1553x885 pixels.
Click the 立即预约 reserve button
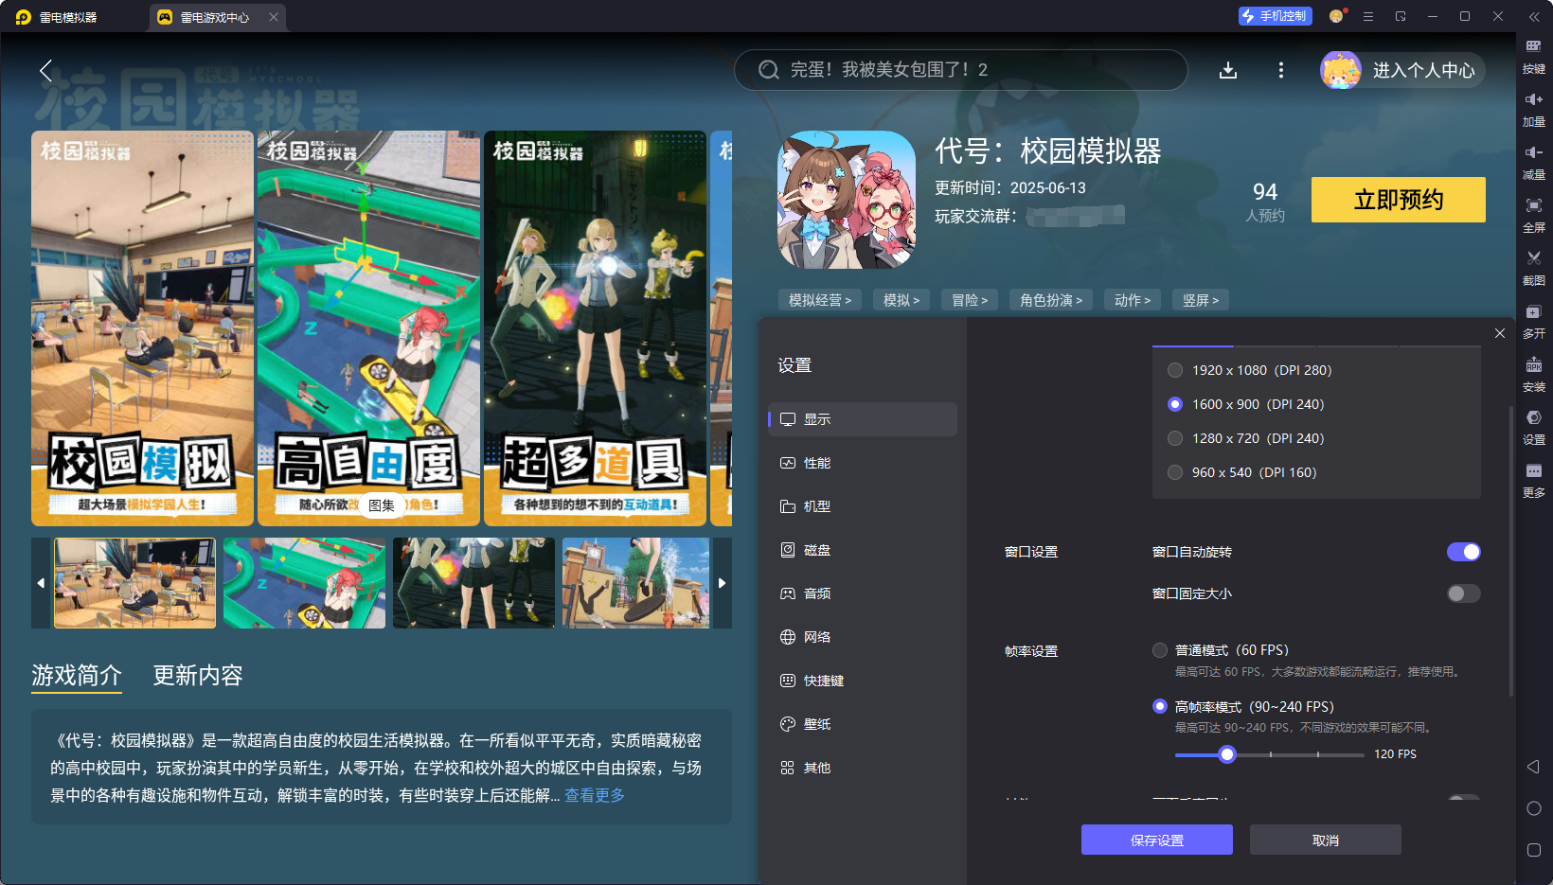[1398, 200]
